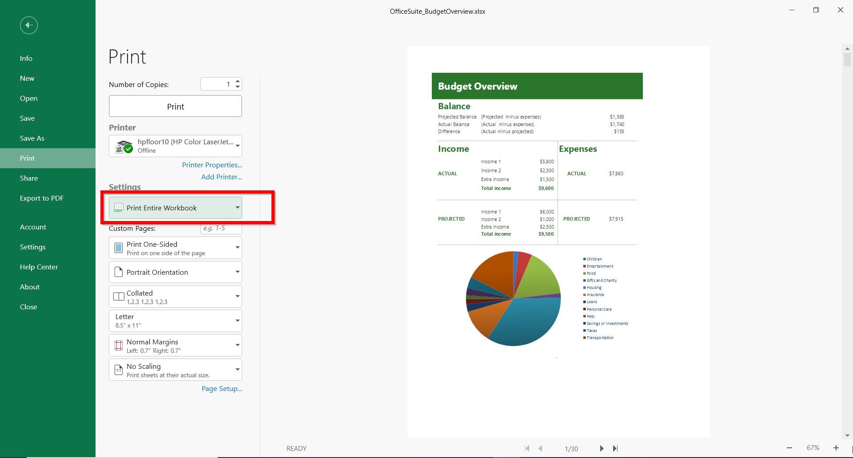Viewport: 853px width, 458px height.
Task: Zoom out the print preview
Action: pos(790,448)
